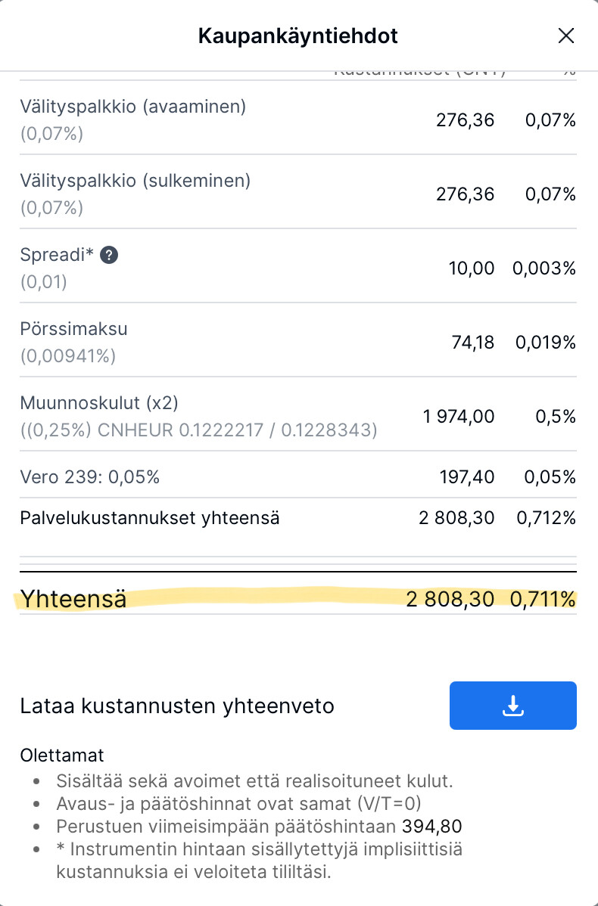
Task: Click the Spreadi help question mark icon
Action: (x=109, y=255)
